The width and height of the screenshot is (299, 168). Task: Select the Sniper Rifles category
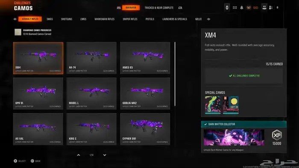coord(130,19)
